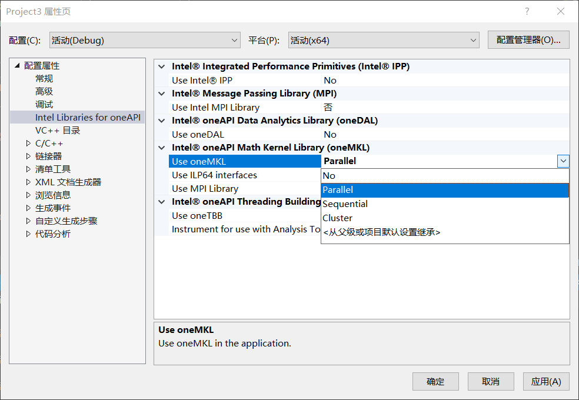
Task: Click Instrument for use with Analysis Tools property
Action: click(x=246, y=229)
